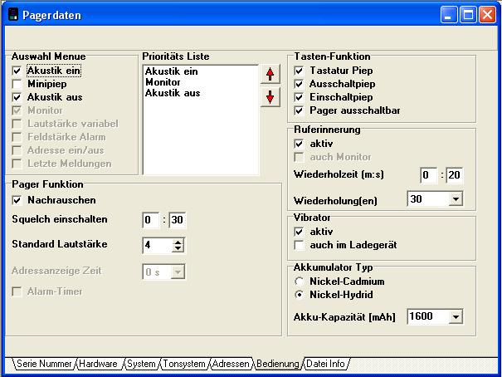Click the Wiederholzeit minutes field
The image size is (502, 377).
(x=427, y=175)
